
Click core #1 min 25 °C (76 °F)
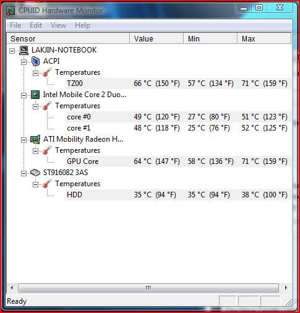pos(208,128)
